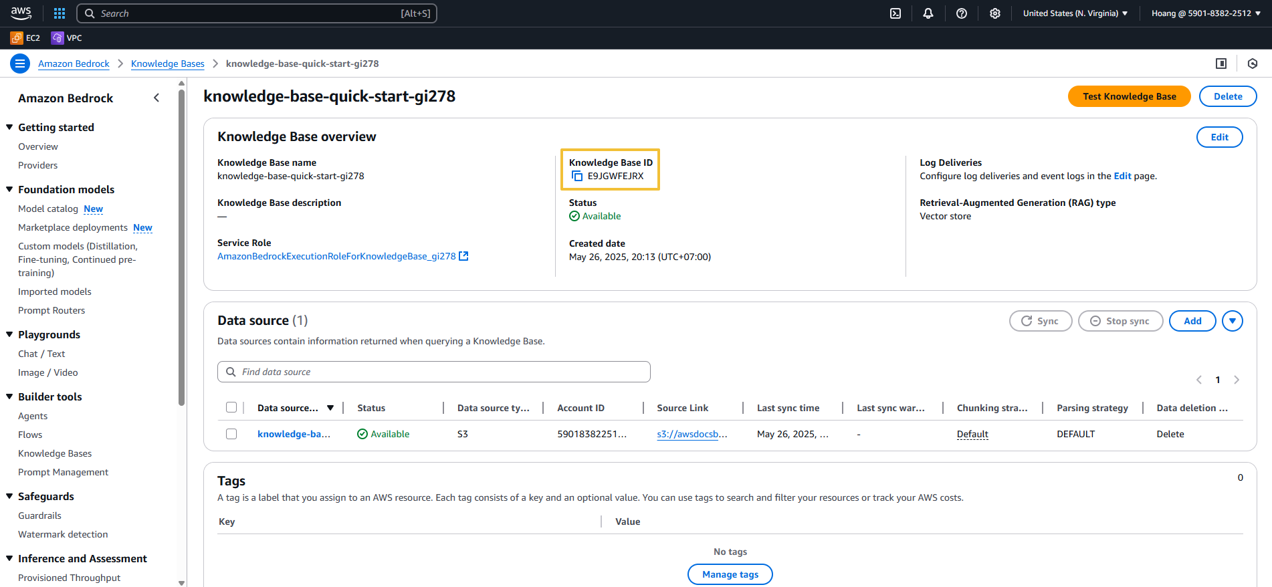Copy the Knowledge Base ID icon

[577, 177]
